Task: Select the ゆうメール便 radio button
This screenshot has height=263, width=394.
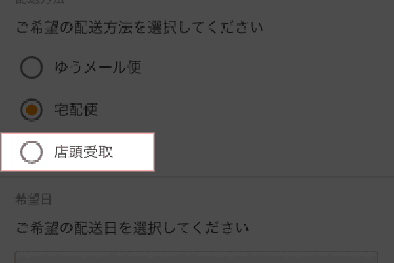Action: coord(32,67)
